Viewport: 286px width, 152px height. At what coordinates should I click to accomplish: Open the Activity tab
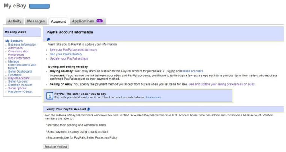tap(15, 21)
